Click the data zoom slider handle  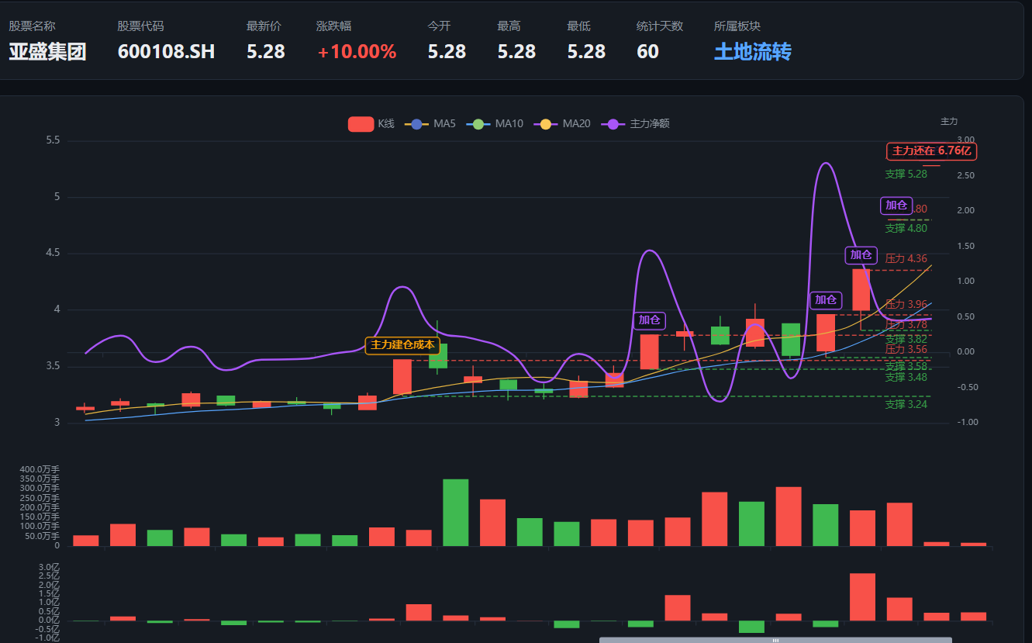pyautogui.click(x=775, y=640)
